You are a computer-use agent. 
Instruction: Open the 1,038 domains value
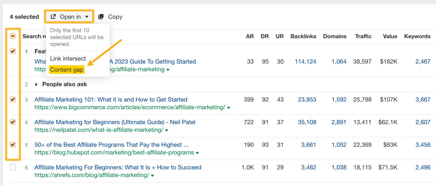point(339,167)
